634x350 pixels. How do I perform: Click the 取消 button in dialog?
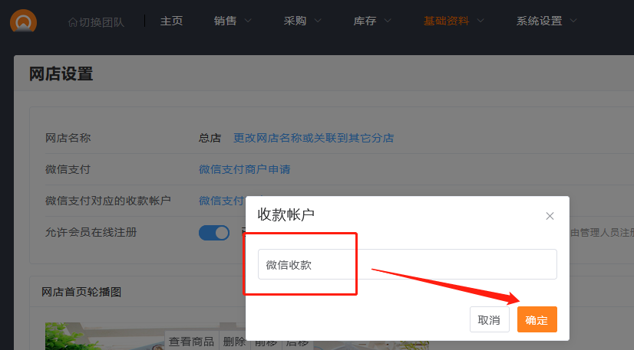[489, 320]
